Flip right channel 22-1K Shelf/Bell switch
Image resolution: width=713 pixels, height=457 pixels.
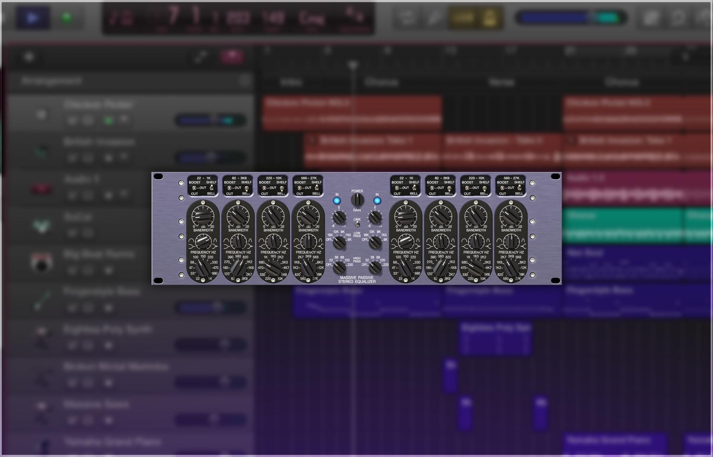(414, 188)
